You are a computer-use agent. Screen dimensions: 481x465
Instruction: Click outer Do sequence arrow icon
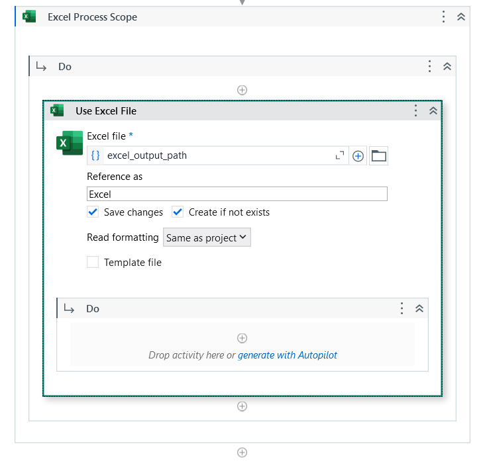[41, 66]
